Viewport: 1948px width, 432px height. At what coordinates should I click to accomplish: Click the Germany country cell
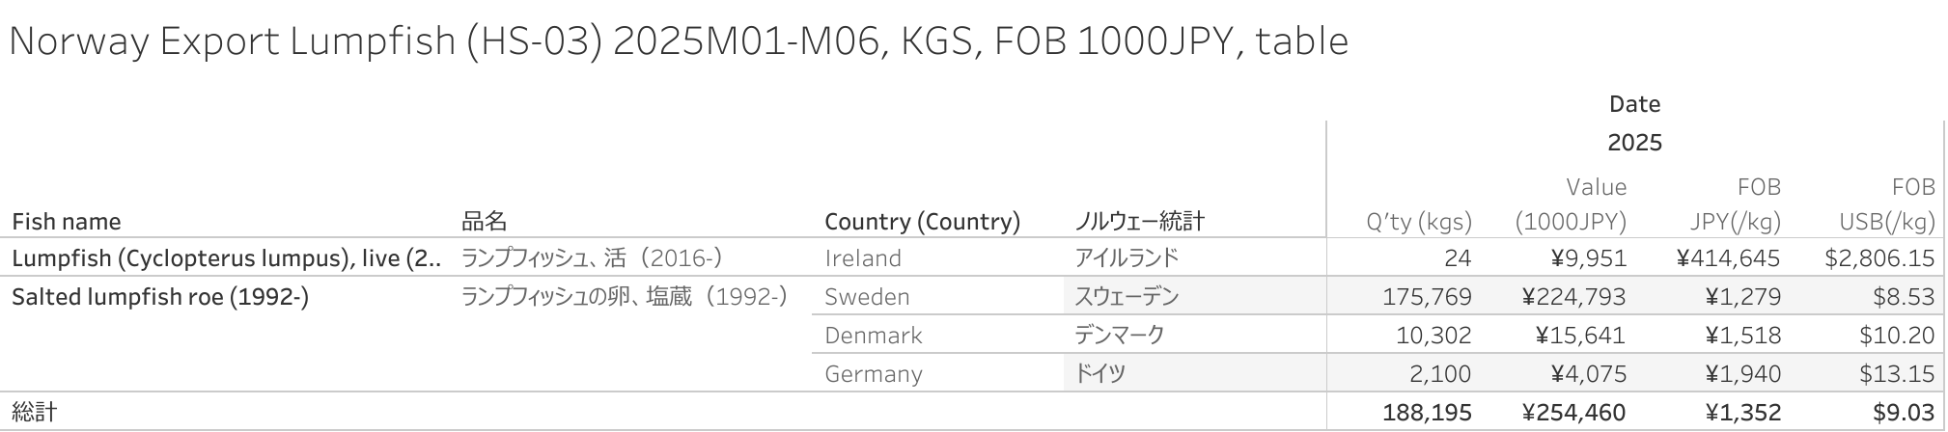[x=874, y=374]
